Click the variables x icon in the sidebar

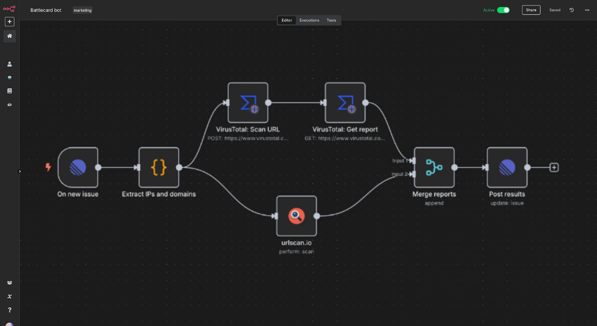[10, 296]
